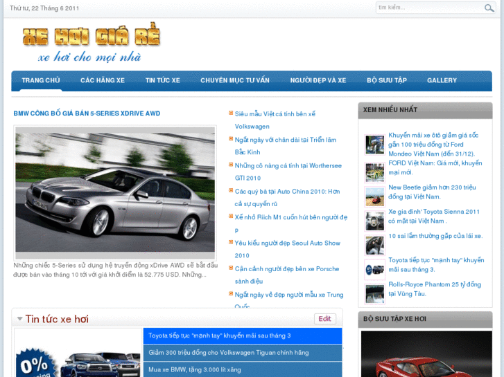
Task: Open Toyota Sienna 2011 article link
Action: tap(434, 217)
